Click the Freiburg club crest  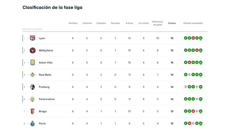32,87
